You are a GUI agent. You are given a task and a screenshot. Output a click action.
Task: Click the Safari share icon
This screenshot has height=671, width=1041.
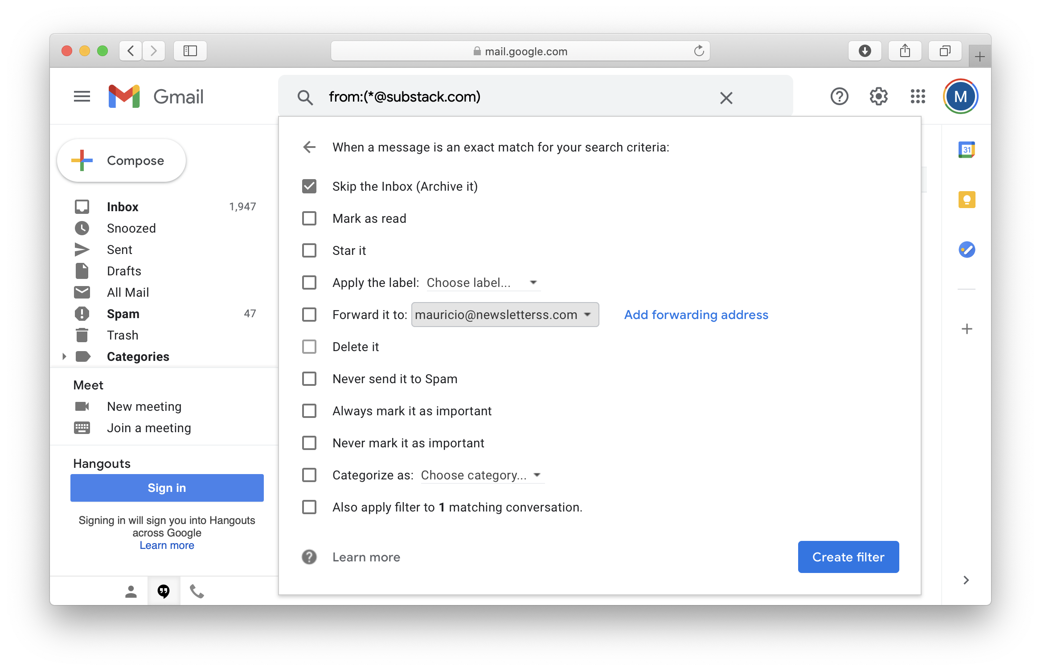pyautogui.click(x=905, y=51)
